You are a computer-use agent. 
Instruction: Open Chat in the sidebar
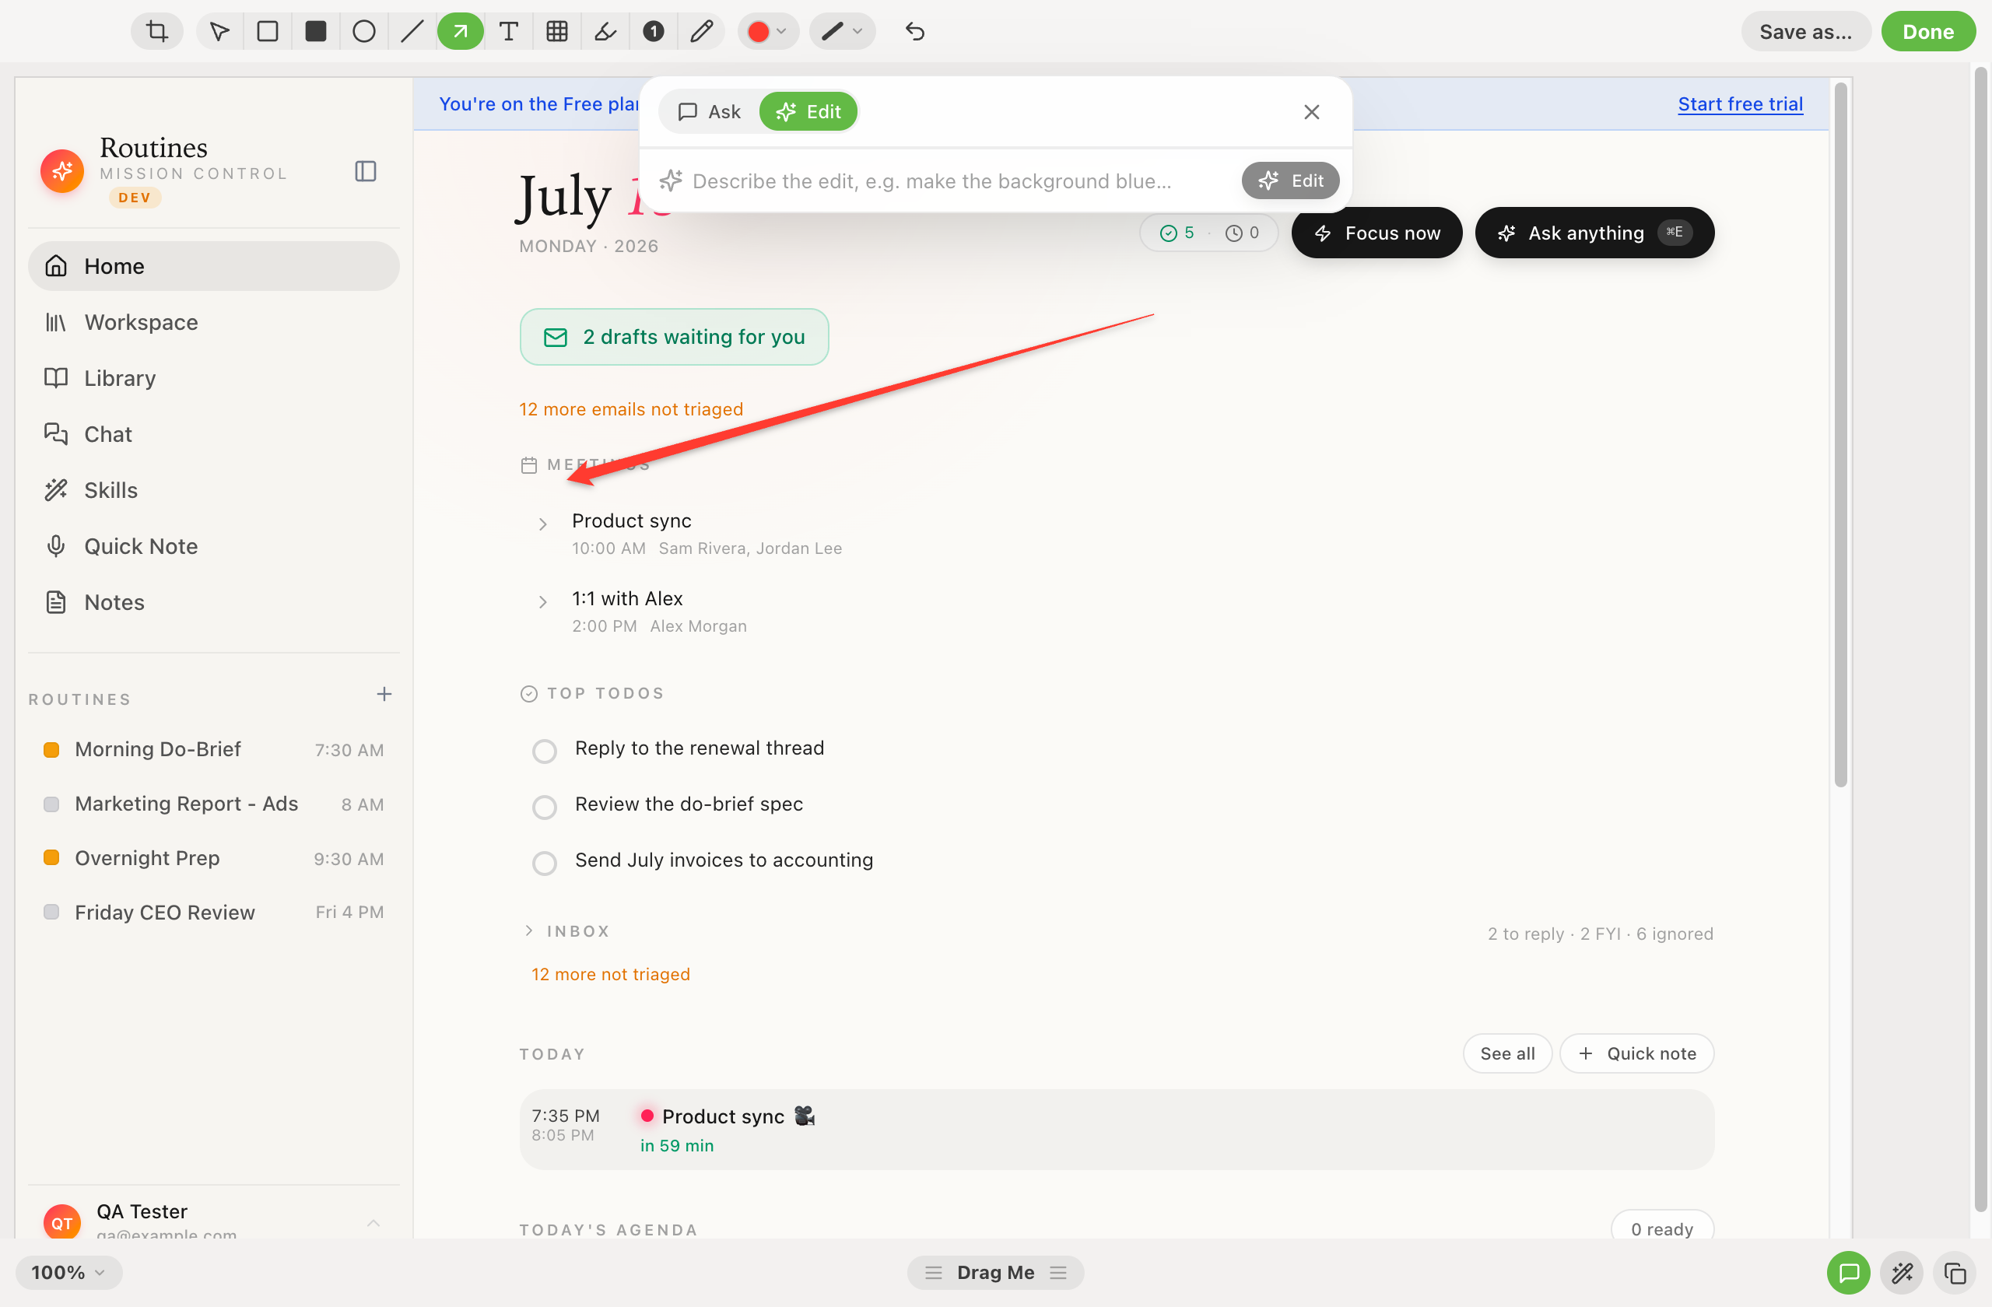click(213, 434)
